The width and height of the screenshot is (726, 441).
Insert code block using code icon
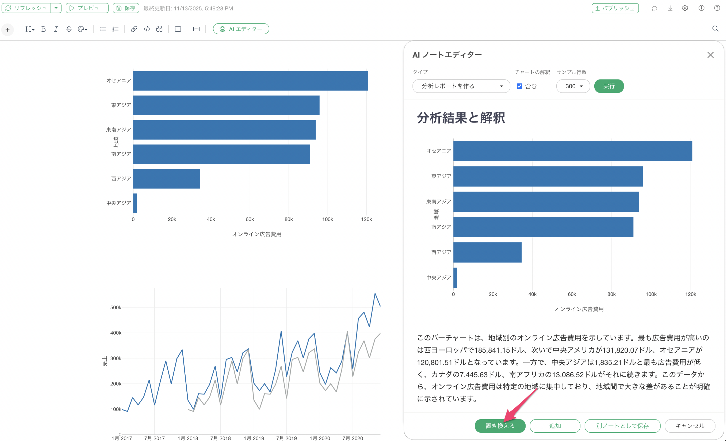[146, 29]
